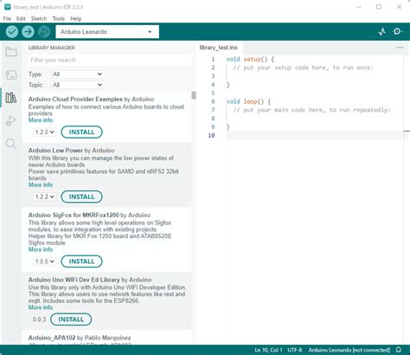Image resolution: width=410 pixels, height=355 pixels.
Task: Click the setup code comment line
Action: pos(304,68)
